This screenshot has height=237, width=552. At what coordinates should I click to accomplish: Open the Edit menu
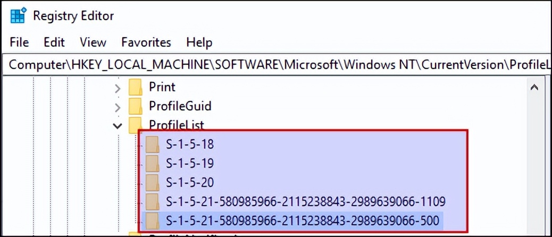pos(54,42)
